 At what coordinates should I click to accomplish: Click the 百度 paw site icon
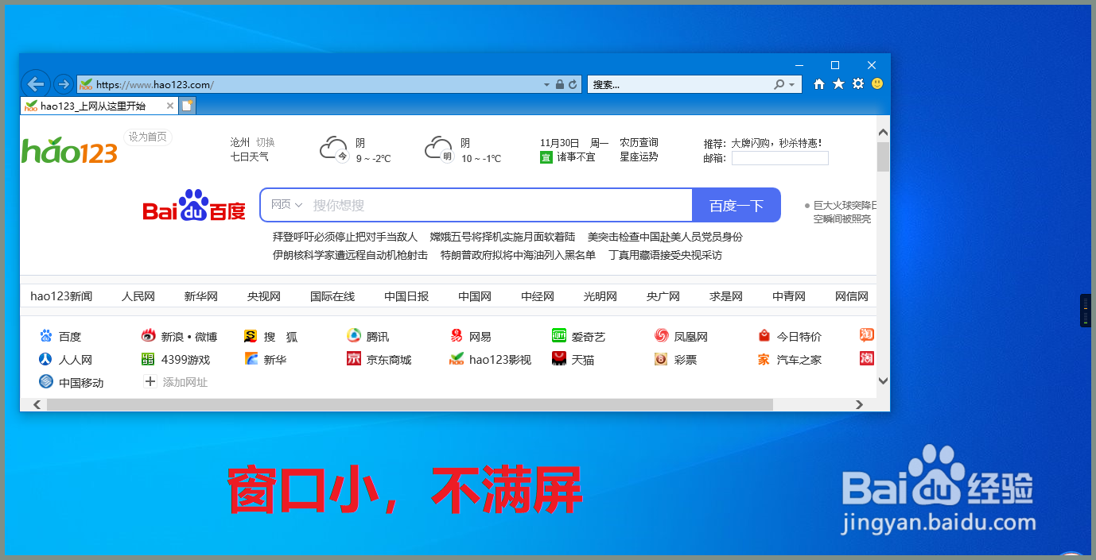coord(46,336)
